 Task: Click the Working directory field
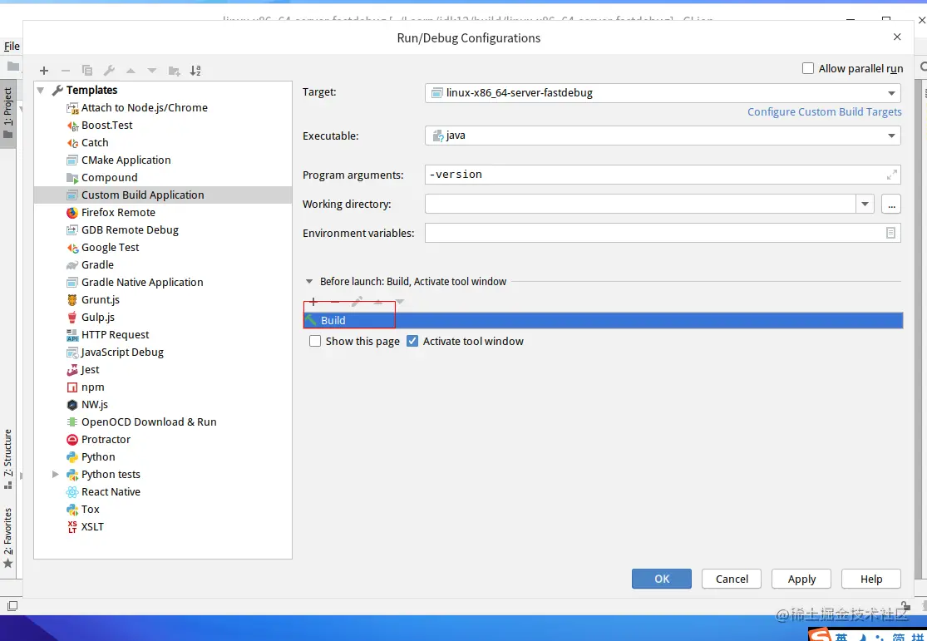tap(640, 204)
